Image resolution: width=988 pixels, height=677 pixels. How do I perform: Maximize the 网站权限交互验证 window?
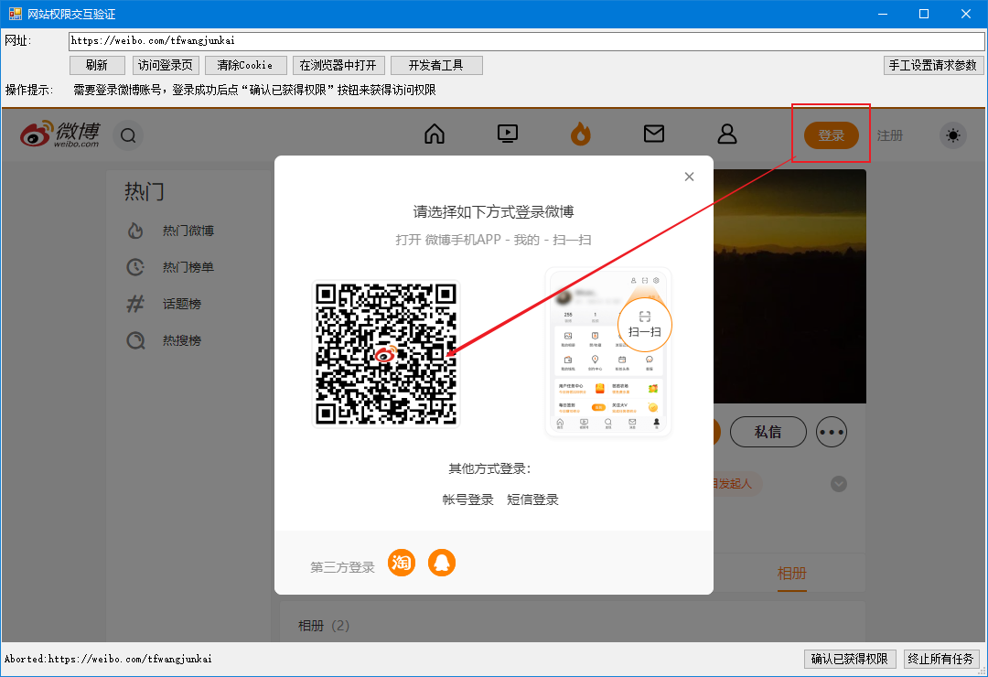[x=924, y=14]
